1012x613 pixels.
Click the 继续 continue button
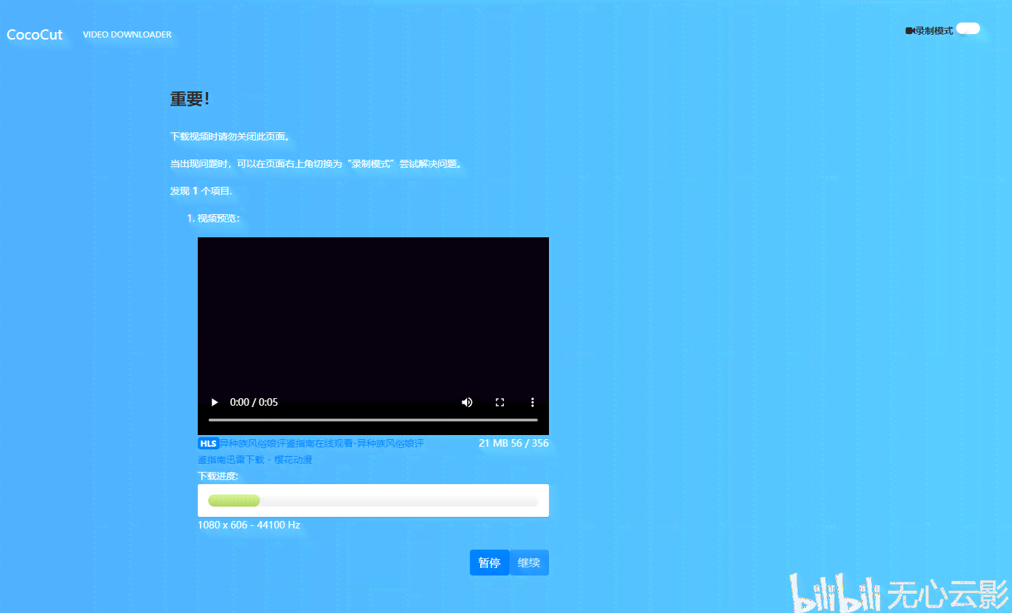[529, 563]
